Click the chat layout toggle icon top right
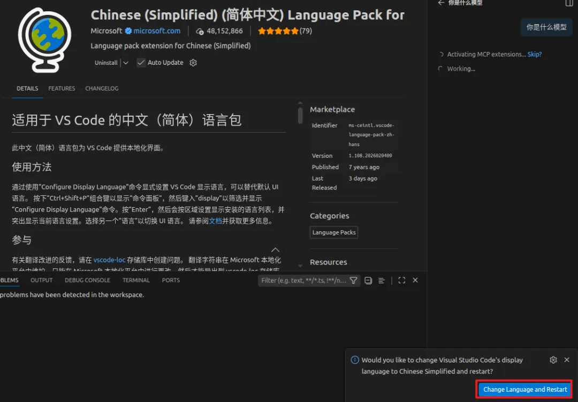The width and height of the screenshot is (578, 402). pyautogui.click(x=569, y=3)
